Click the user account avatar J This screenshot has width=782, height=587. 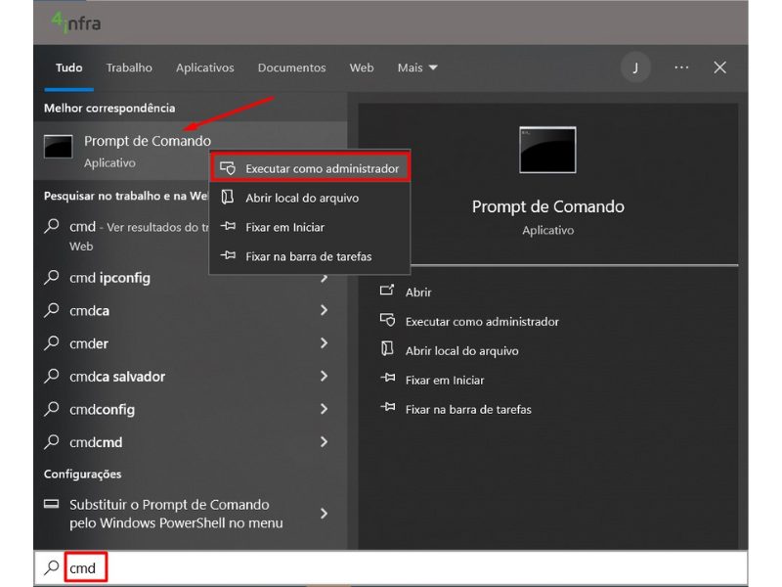click(x=635, y=68)
